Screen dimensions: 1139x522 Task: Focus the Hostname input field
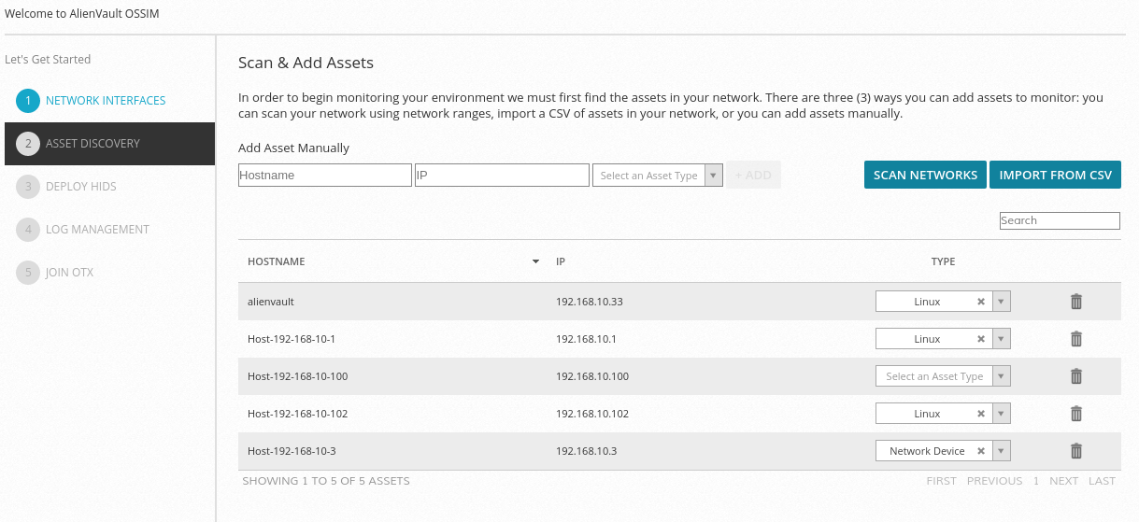[x=324, y=176]
